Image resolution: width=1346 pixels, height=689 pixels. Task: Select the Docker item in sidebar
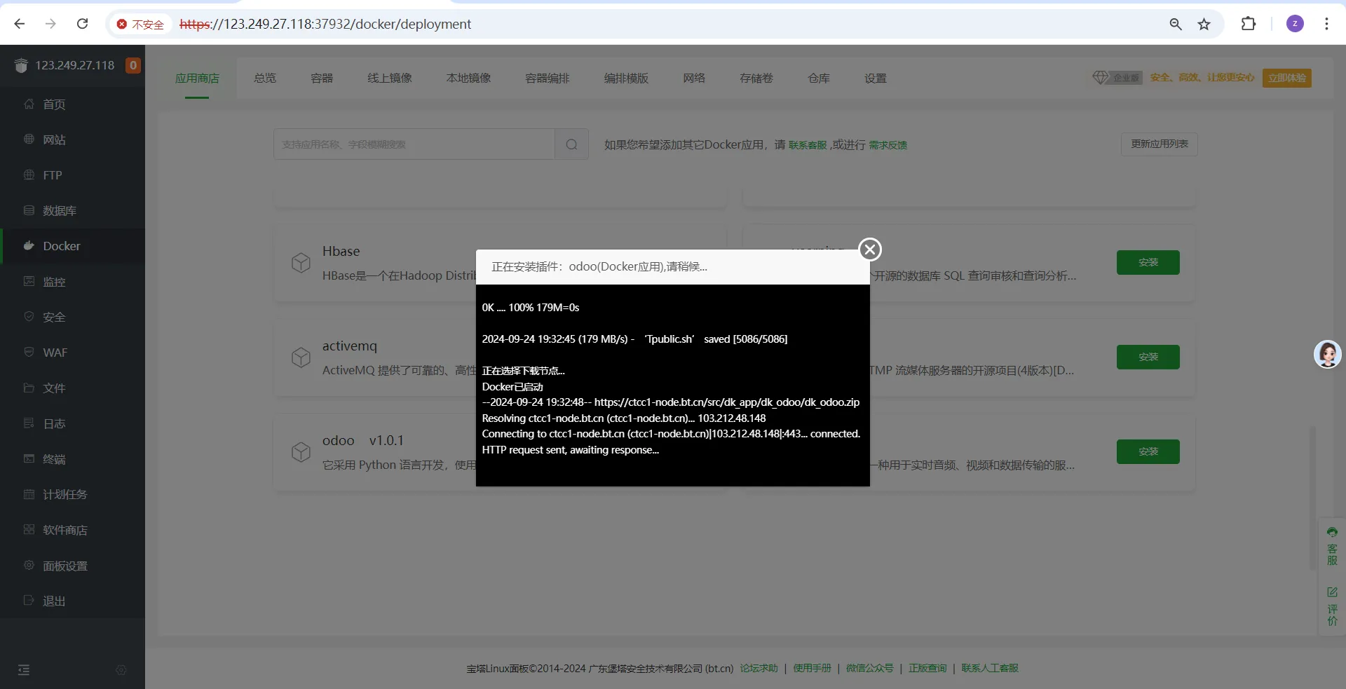(73, 246)
